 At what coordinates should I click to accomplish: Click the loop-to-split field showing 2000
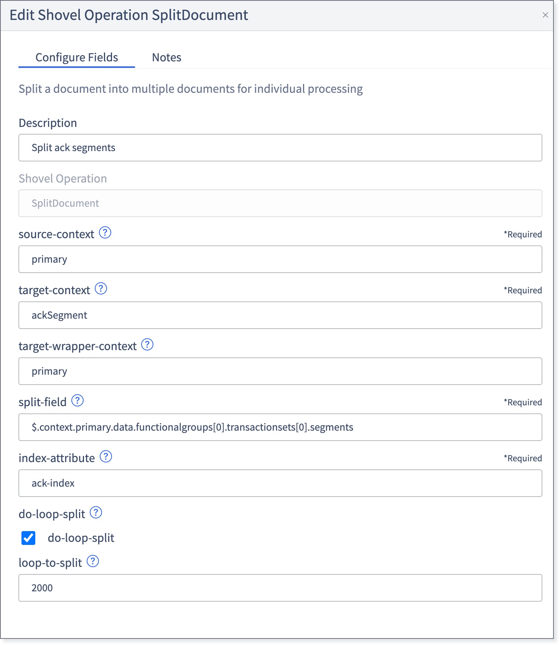tap(280, 588)
